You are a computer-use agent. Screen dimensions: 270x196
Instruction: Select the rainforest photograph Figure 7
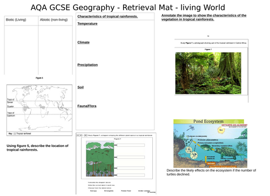[208, 73]
